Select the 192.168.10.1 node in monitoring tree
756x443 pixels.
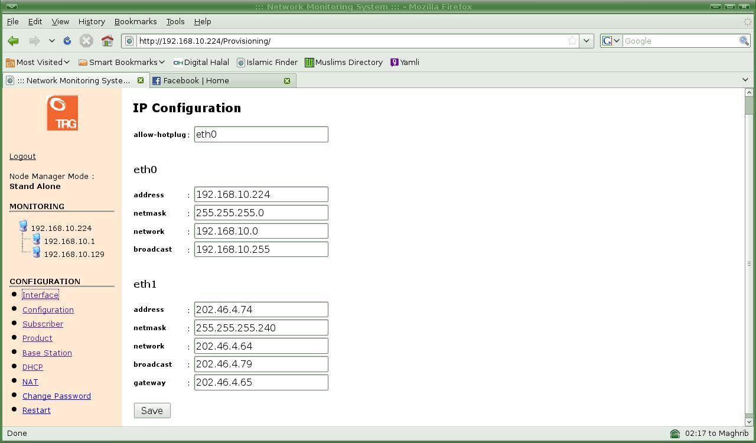(69, 241)
